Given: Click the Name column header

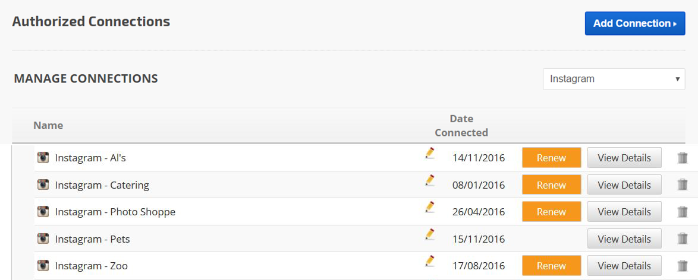Looking at the screenshot, I should pyautogui.click(x=48, y=125).
